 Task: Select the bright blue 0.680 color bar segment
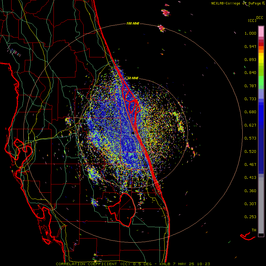point(261,114)
